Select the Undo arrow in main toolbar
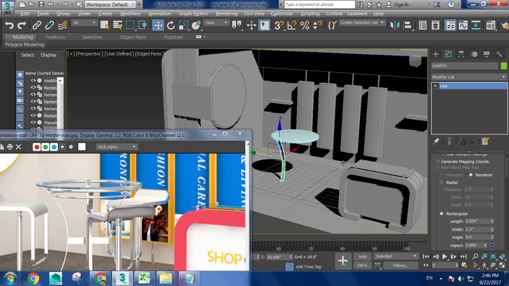 pyautogui.click(x=9, y=25)
